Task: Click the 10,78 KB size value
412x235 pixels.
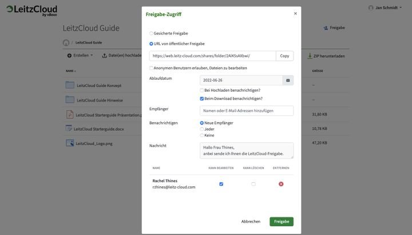Action: pyautogui.click(x=319, y=129)
